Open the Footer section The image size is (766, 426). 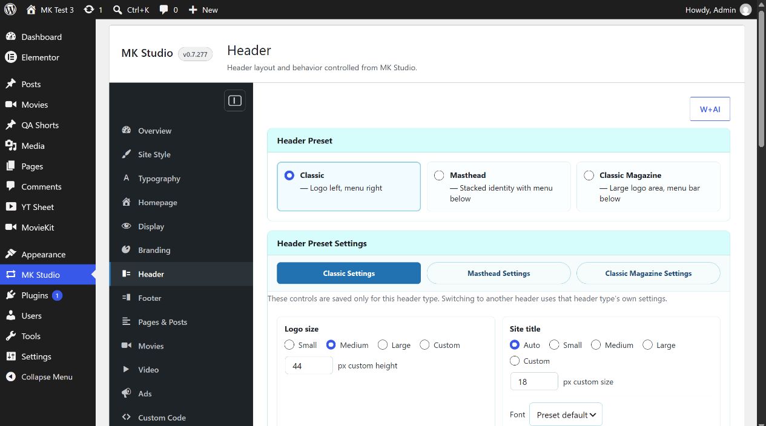pos(181,298)
